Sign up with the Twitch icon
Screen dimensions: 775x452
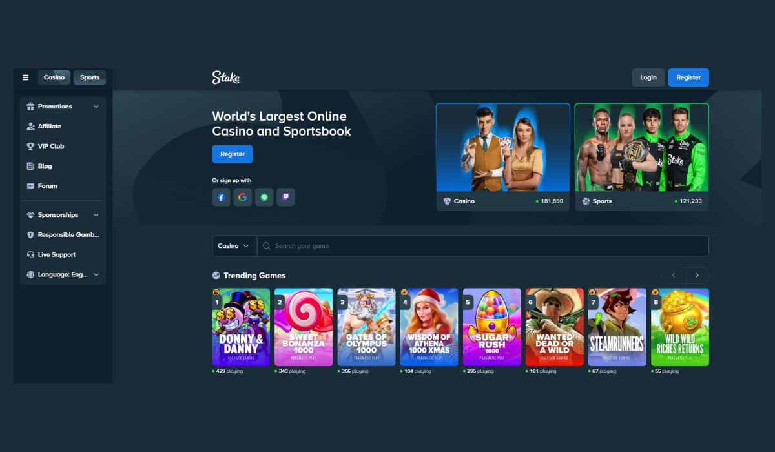click(285, 198)
